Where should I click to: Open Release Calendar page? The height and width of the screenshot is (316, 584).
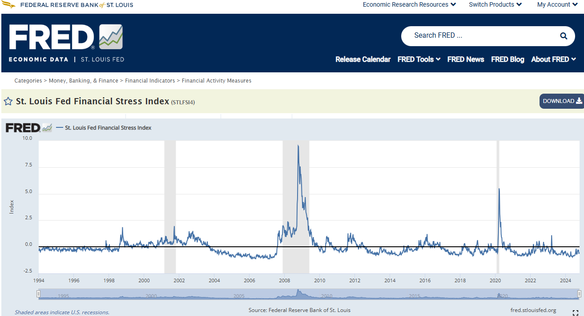click(x=363, y=59)
